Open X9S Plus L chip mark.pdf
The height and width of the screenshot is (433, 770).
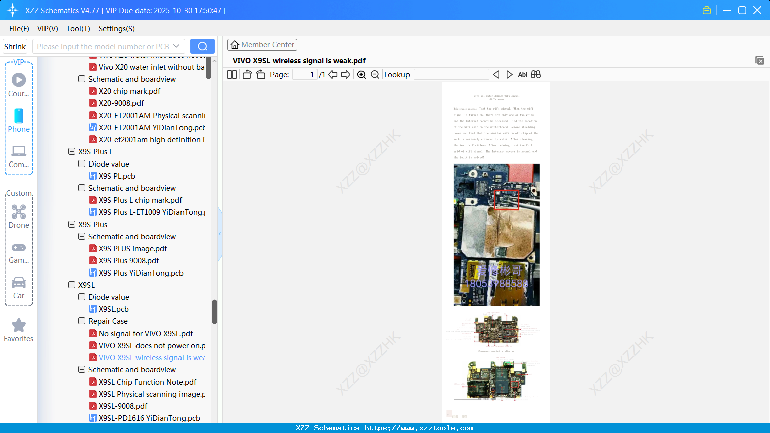(x=140, y=200)
